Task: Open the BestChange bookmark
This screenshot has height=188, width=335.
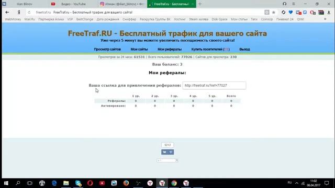Action: (x=85, y=19)
